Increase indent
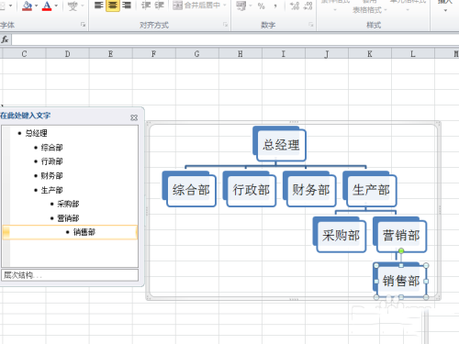The height and width of the screenshot is (344, 459). coord(160,6)
